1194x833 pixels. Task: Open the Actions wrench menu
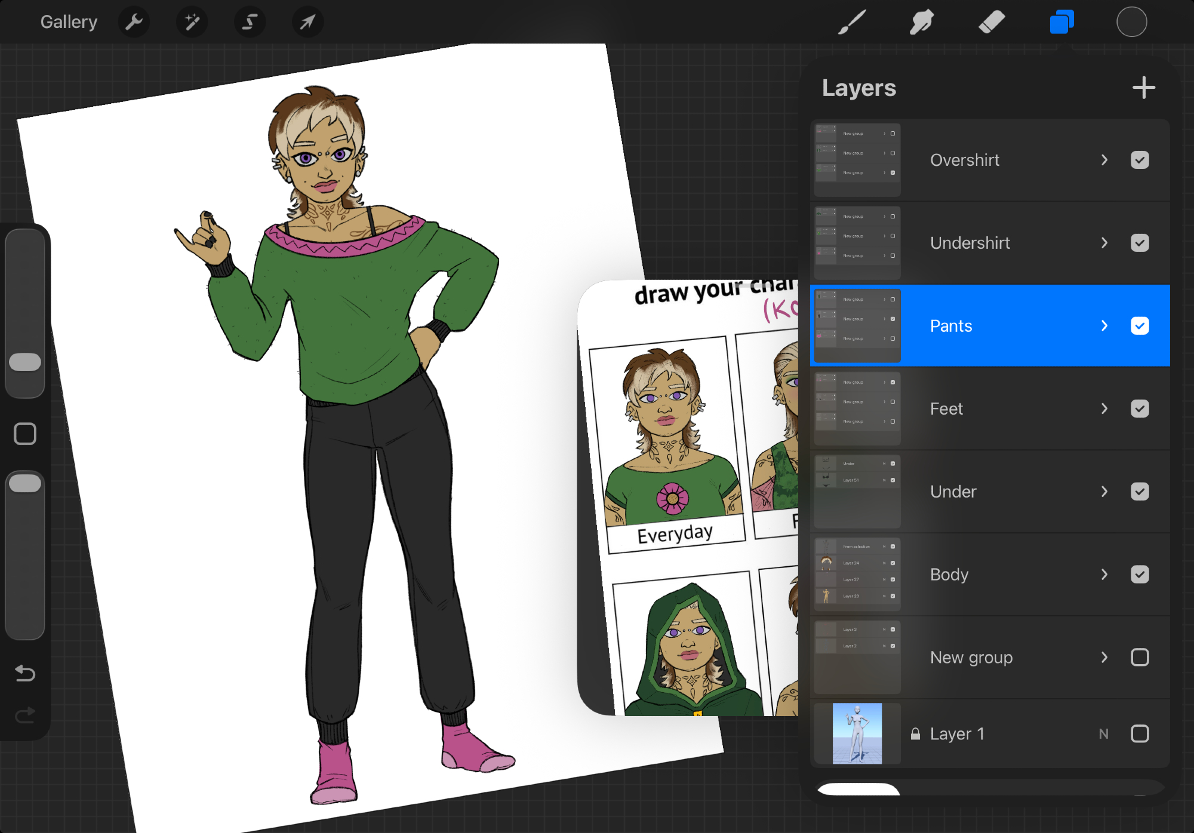(x=134, y=22)
